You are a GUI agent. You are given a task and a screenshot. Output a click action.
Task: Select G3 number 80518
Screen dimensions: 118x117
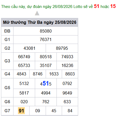[46, 57]
